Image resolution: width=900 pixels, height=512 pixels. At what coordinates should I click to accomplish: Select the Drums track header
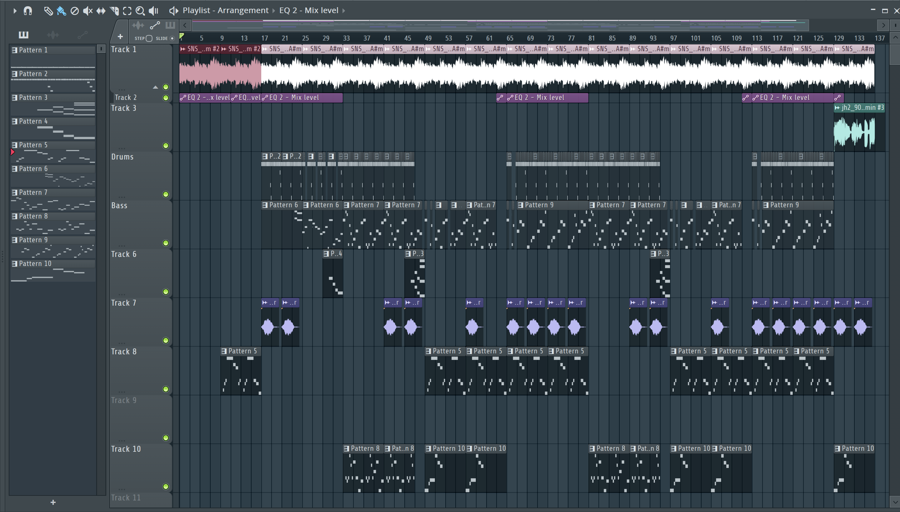point(141,176)
